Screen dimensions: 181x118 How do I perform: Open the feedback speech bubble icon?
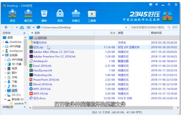pyautogui.click(x=151, y=5)
